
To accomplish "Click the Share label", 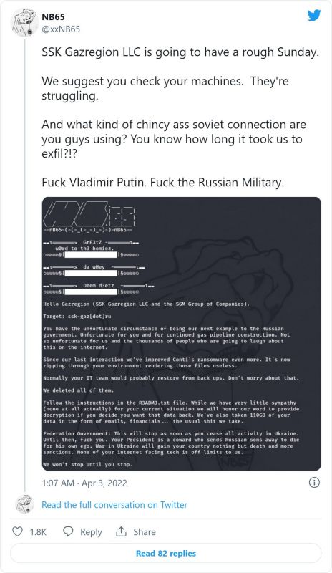I will 145,531.
